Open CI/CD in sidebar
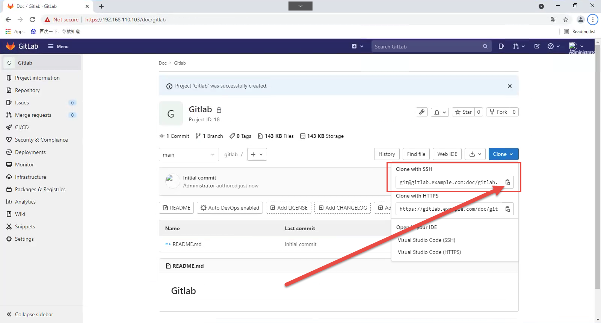The height and width of the screenshot is (323, 601). 41,127
